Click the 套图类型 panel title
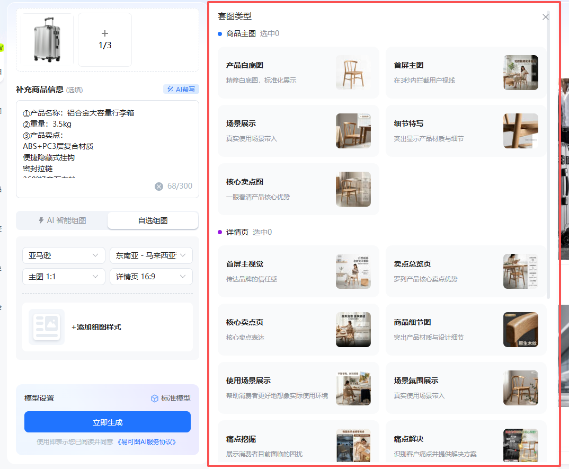569x469 pixels. (234, 16)
